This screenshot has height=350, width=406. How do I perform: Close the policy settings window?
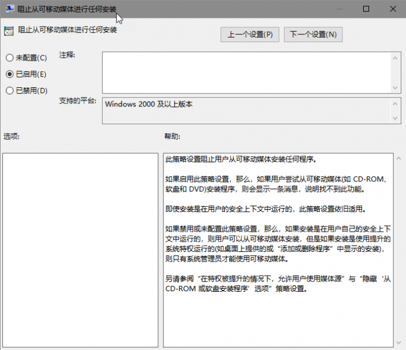click(x=393, y=9)
